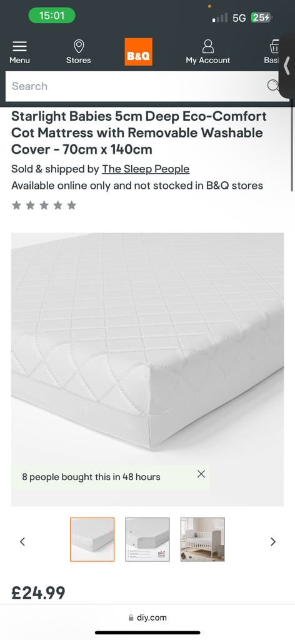Open the hamburger Menu icon
Screen dimensions: 295x640
(19, 46)
